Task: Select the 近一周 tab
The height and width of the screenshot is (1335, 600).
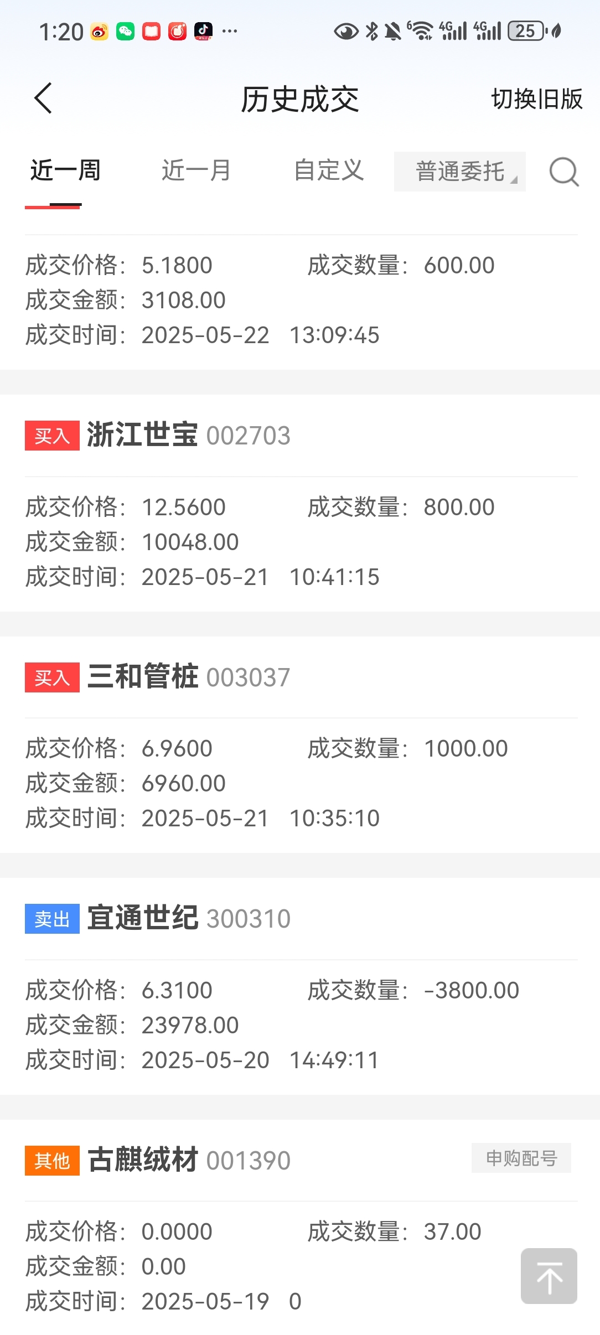Action: [x=65, y=170]
